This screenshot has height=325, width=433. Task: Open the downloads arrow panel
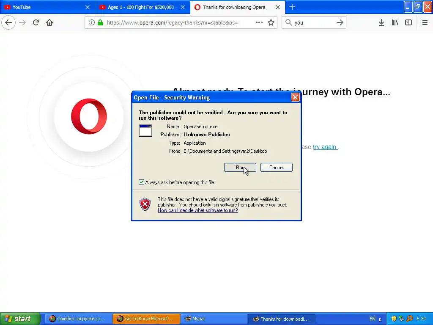[381, 22]
